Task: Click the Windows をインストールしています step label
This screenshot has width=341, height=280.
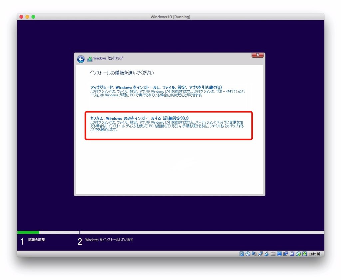Action: pos(109,240)
